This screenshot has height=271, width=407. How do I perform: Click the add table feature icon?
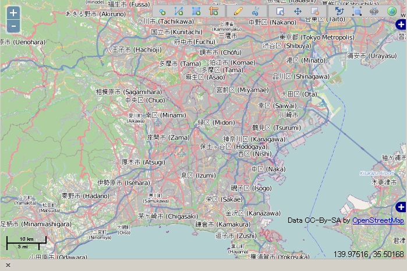(214, 11)
